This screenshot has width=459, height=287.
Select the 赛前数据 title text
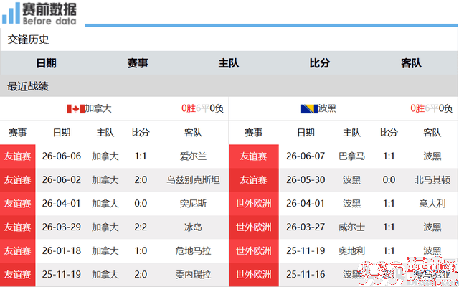pos(49,9)
